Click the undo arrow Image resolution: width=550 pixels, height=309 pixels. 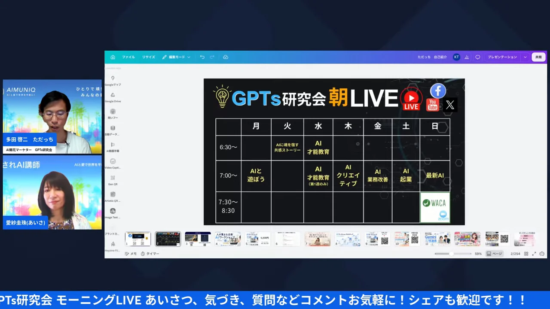click(202, 57)
